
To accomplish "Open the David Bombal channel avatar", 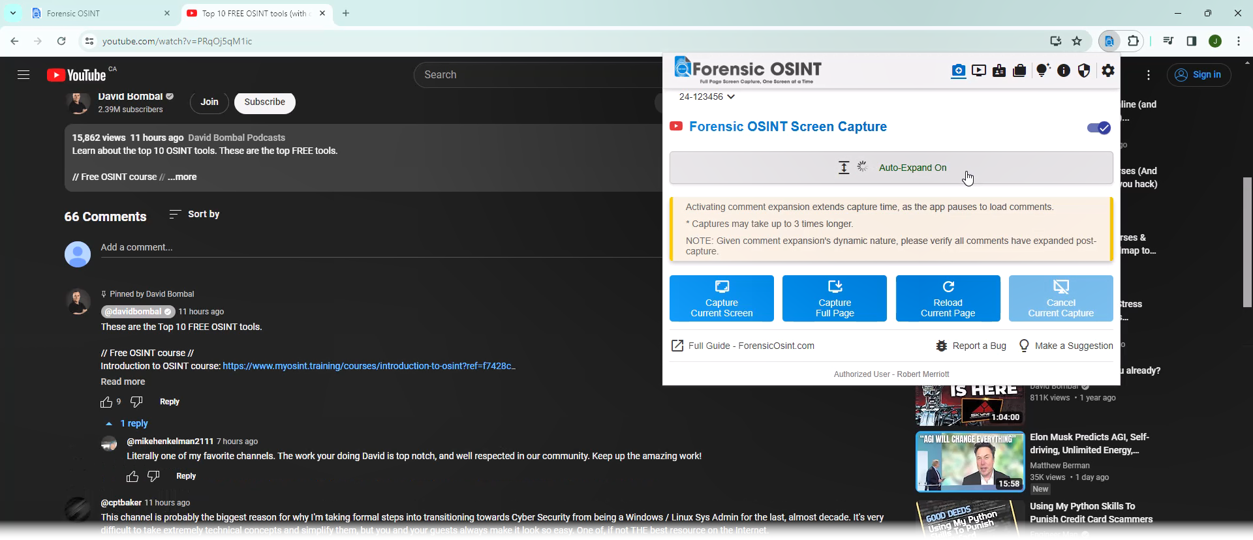I will [x=78, y=103].
